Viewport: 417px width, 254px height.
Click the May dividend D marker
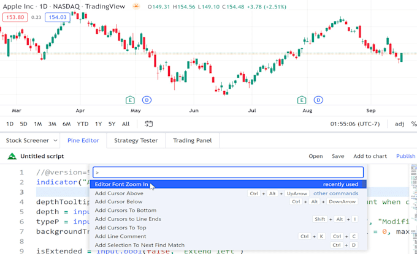147,100
